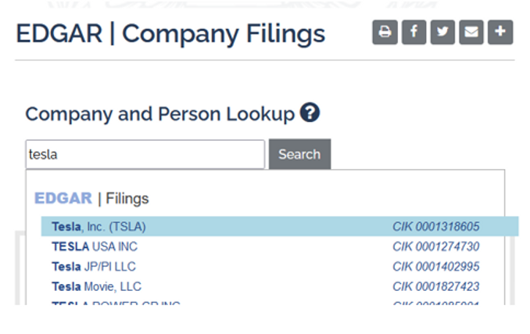Click CIK 0001402995 entry
The image size is (530, 334).
click(x=435, y=267)
